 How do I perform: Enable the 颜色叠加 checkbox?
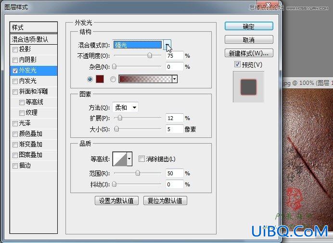[15, 134]
